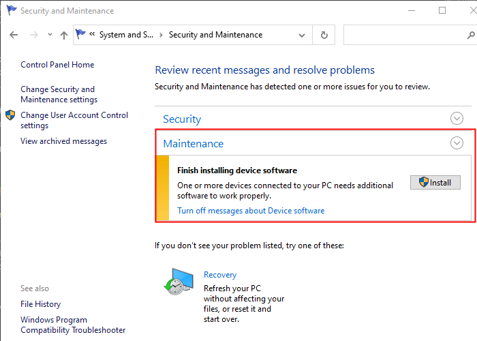Click the UAC shield icon in sidebar
Viewport: 477px width, 341px height.
point(10,115)
